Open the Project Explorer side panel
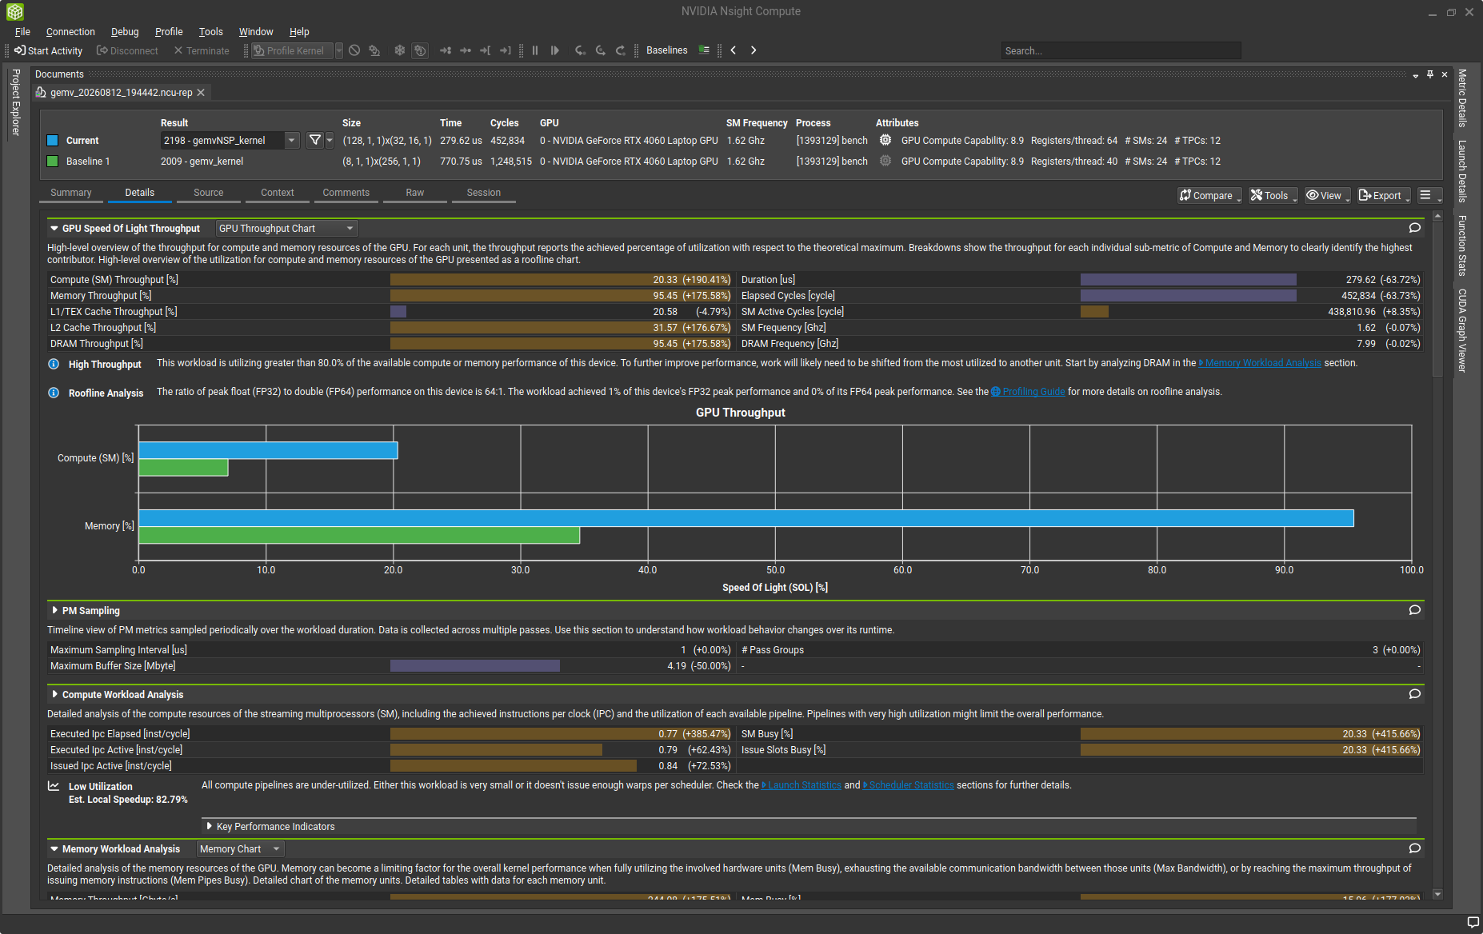 pyautogui.click(x=15, y=102)
